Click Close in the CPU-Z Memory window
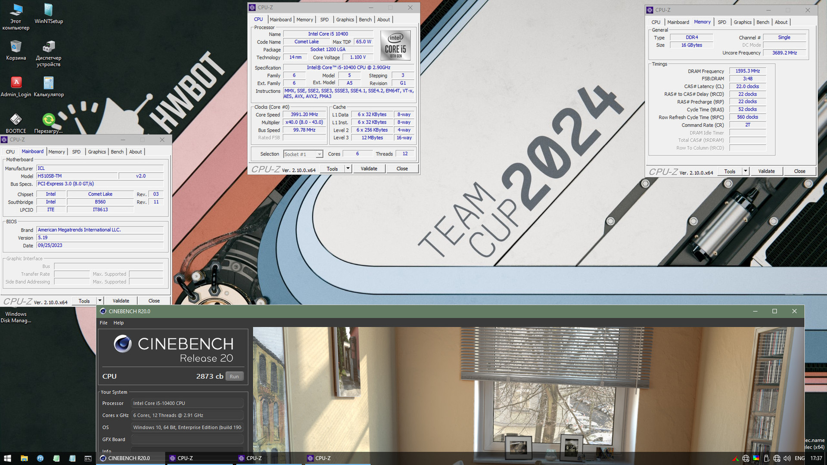The height and width of the screenshot is (465, 827). tap(799, 171)
